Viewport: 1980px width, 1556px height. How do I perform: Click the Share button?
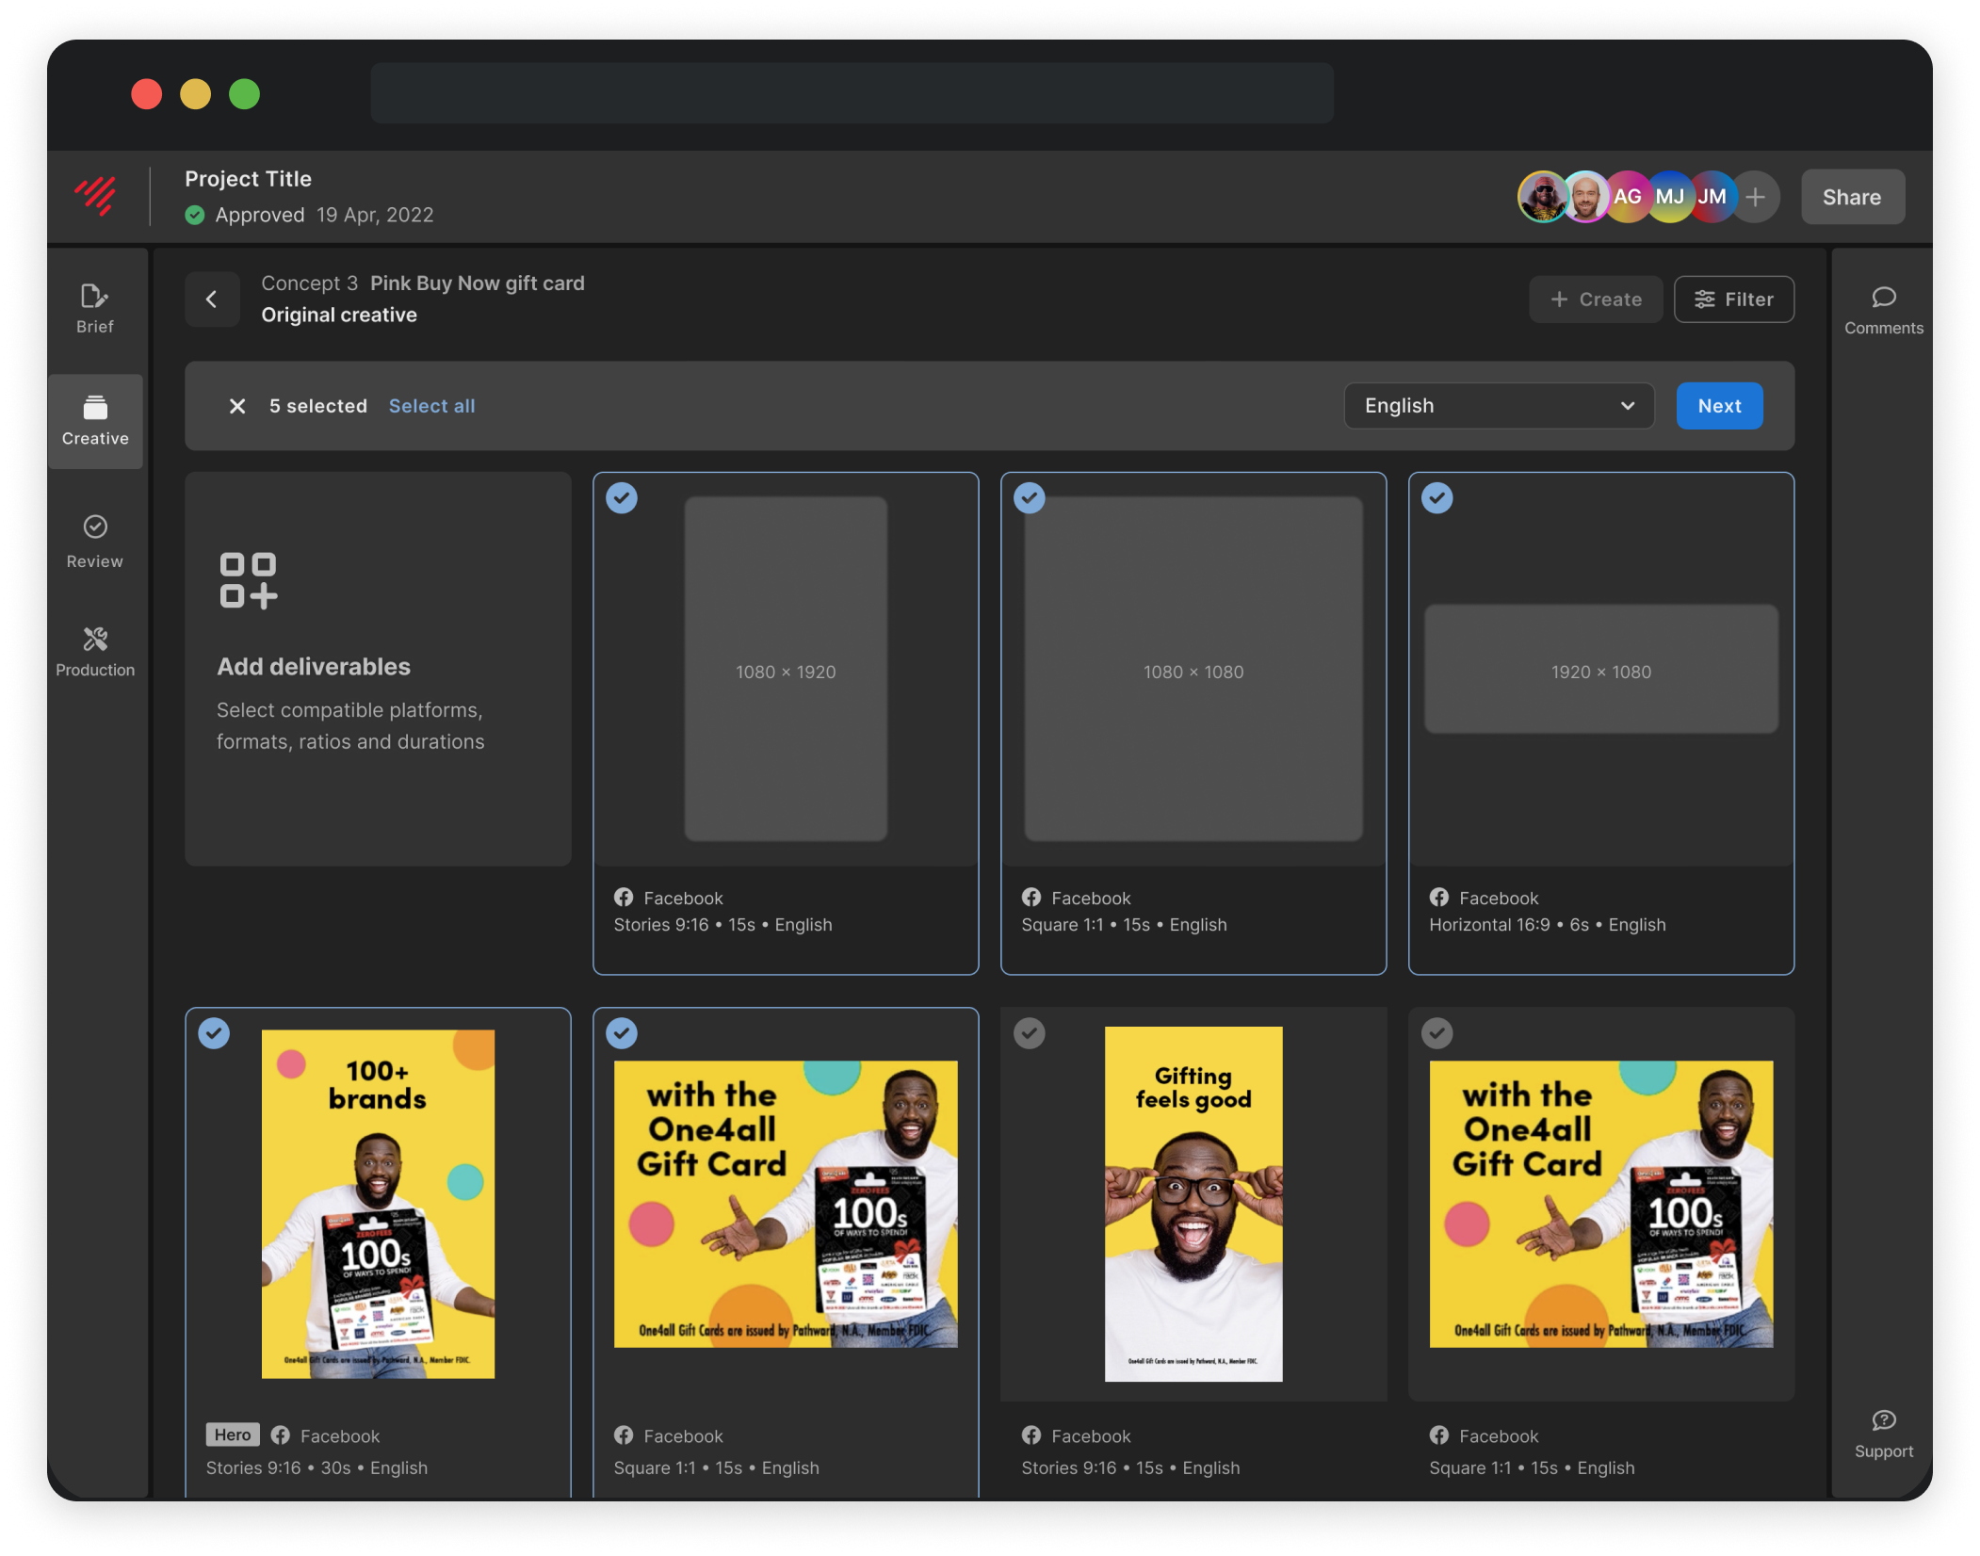[x=1852, y=197]
